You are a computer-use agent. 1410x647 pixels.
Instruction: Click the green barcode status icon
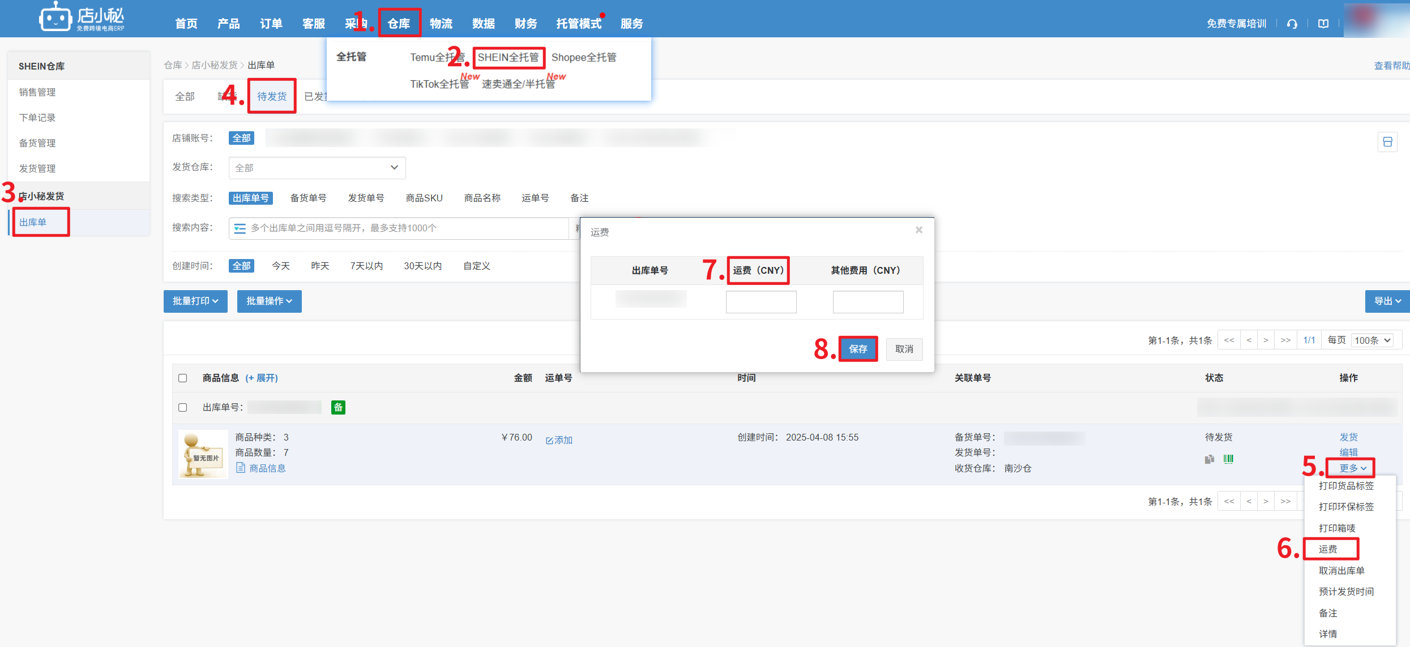click(x=1228, y=459)
